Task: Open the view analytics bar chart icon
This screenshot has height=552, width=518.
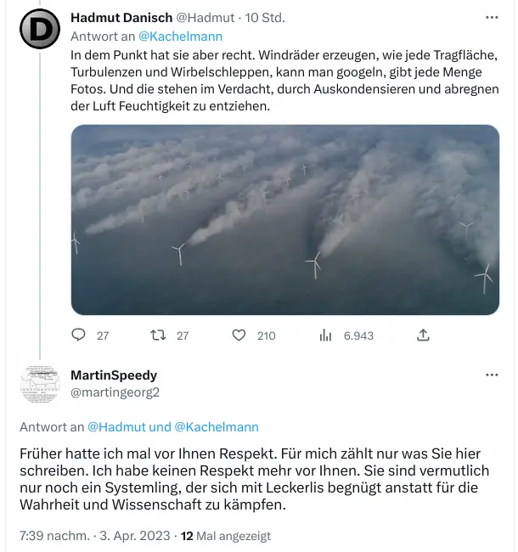Action: click(325, 335)
